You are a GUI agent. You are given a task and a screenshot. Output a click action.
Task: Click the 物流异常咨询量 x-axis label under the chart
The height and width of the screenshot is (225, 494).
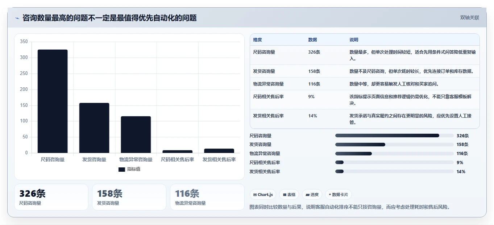click(136, 159)
